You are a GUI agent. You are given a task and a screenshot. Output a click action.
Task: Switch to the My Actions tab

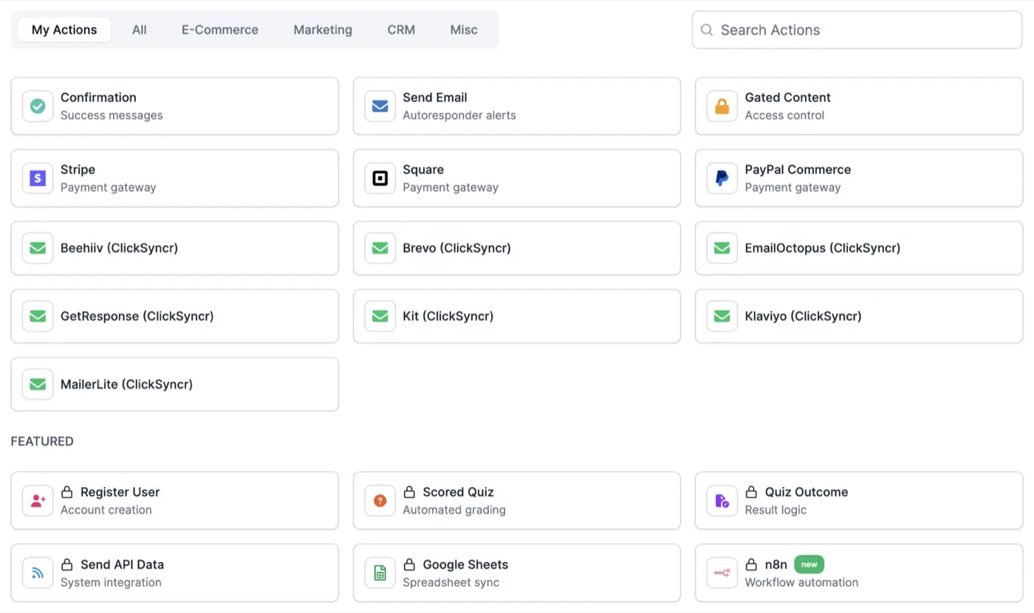(64, 30)
